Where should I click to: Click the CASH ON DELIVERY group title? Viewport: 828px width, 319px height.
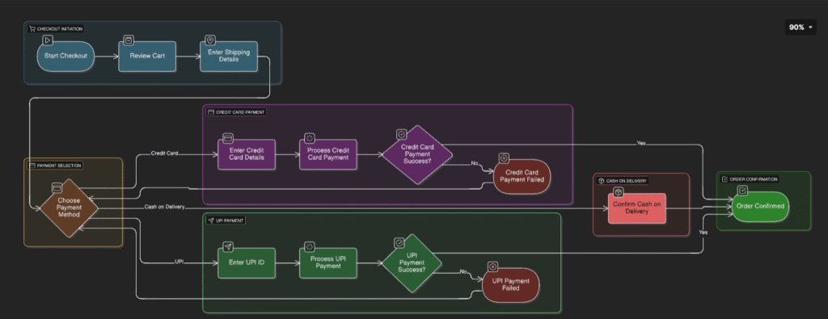pyautogui.click(x=627, y=181)
